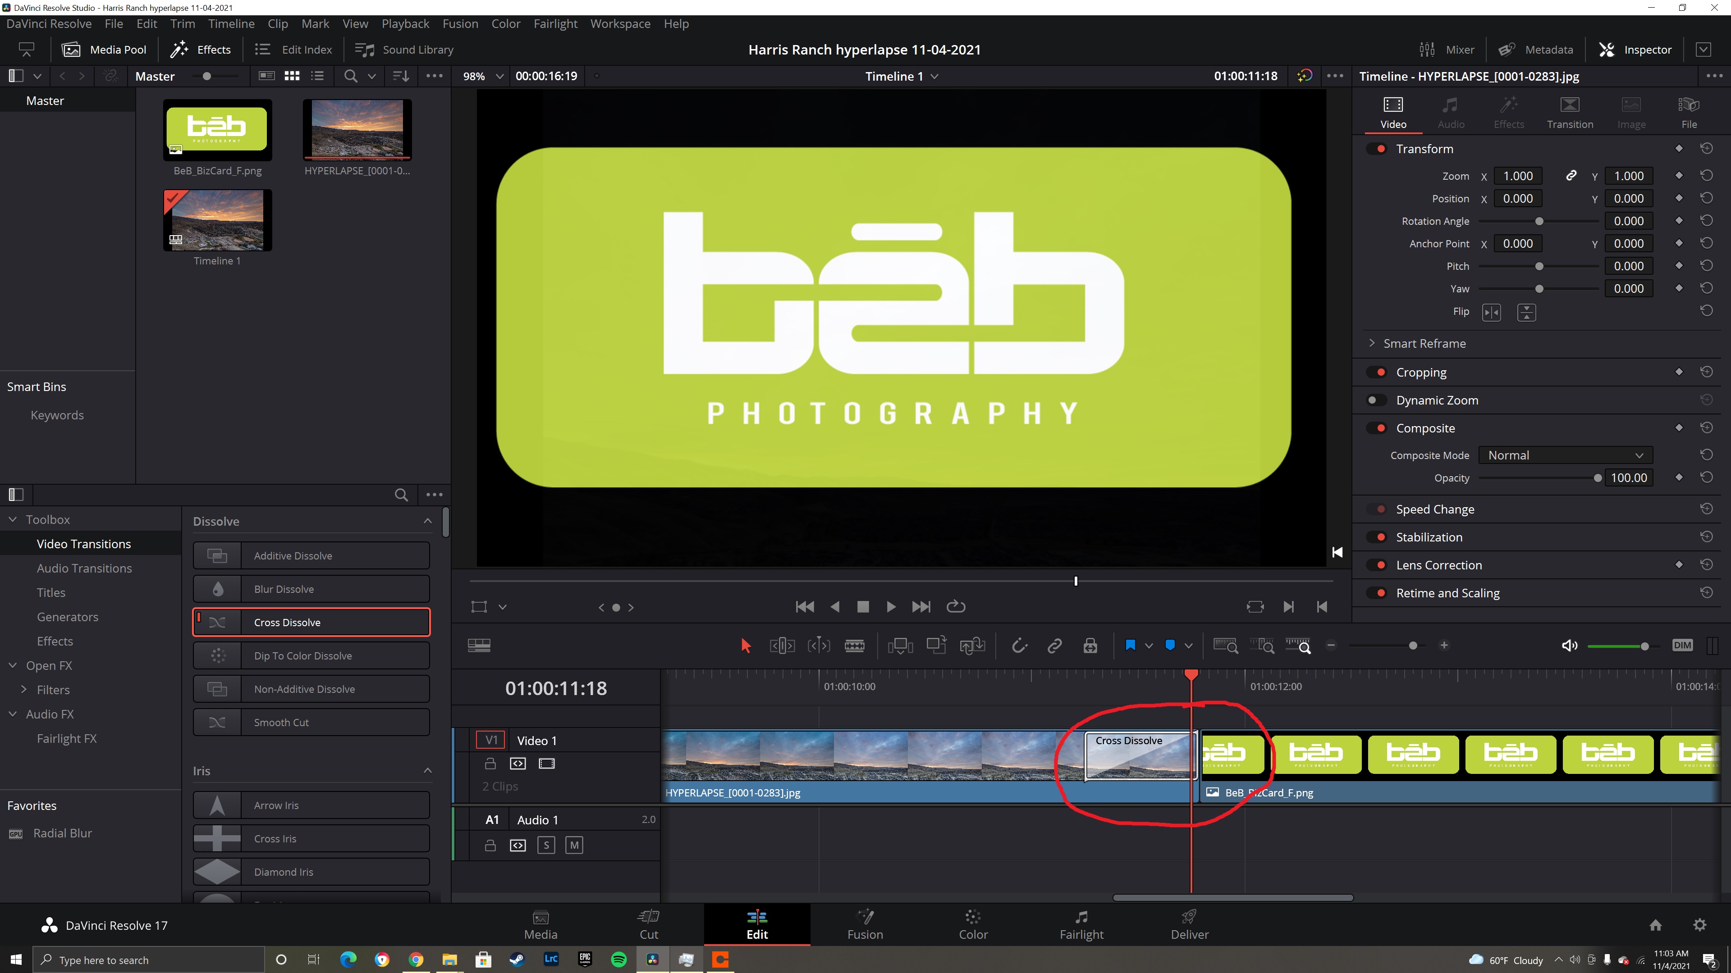Click Full Extent Zoom icon

coord(1226,646)
